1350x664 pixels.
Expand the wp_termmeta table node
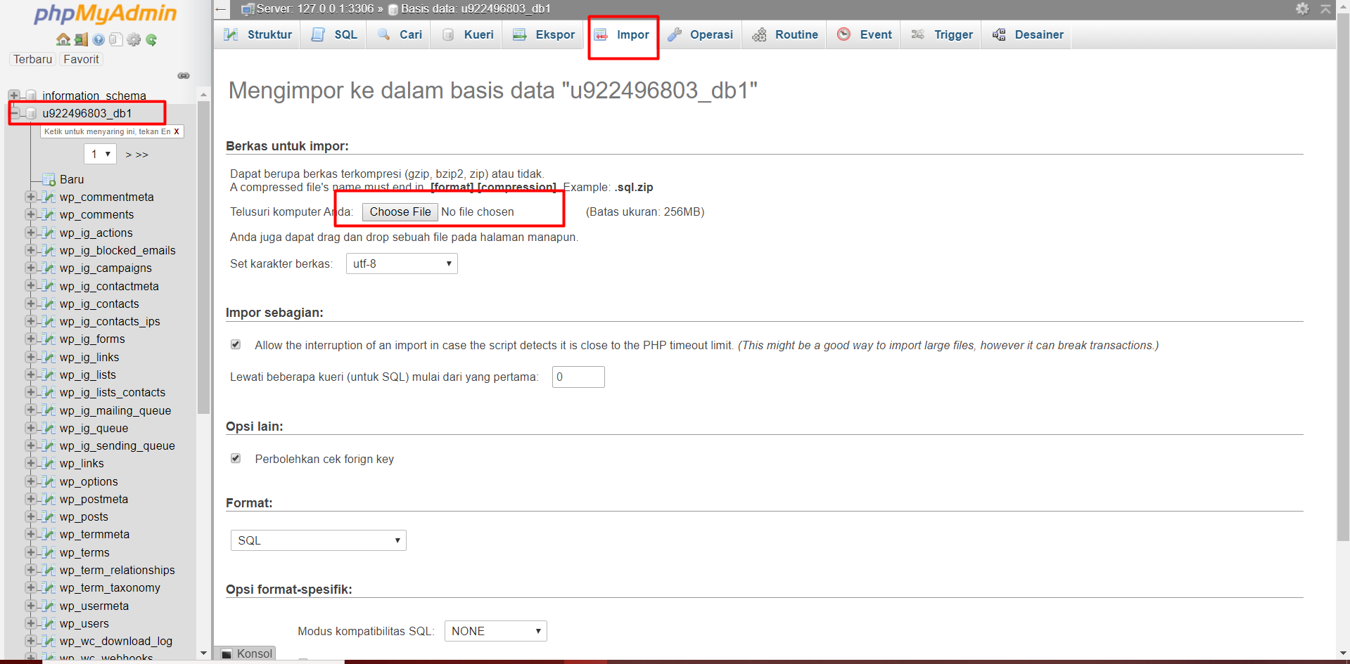[30, 534]
